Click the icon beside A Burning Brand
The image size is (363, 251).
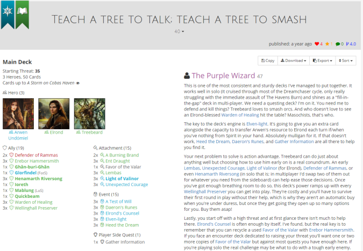tap(102, 155)
